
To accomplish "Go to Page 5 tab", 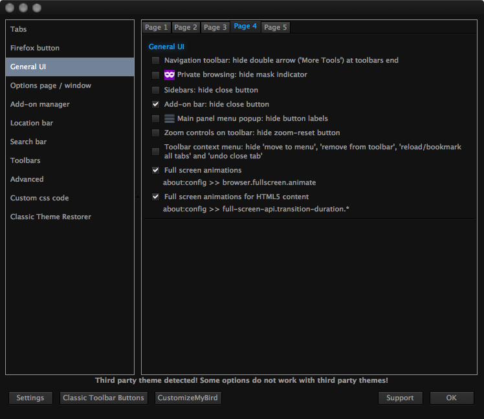I will point(276,27).
